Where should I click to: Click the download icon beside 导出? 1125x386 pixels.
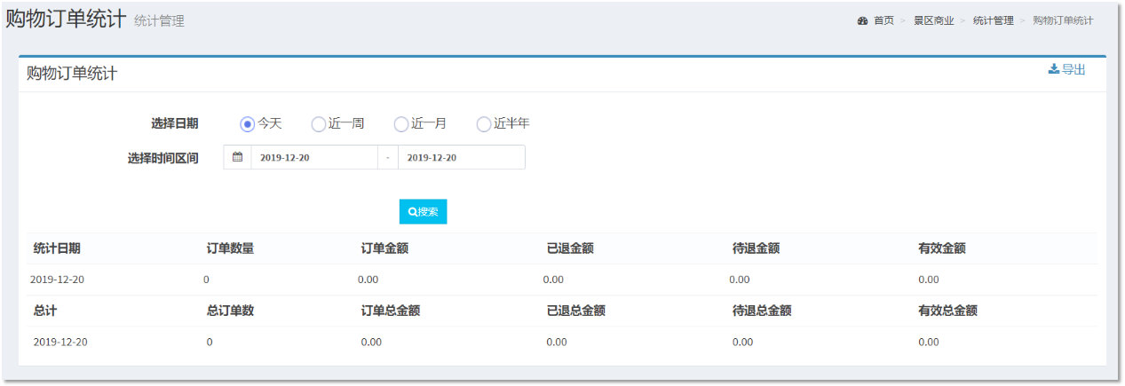(x=1054, y=69)
